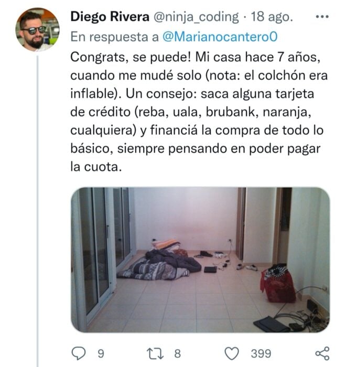Open the attached empty room photo
346x367 pixels.
(x=200, y=260)
